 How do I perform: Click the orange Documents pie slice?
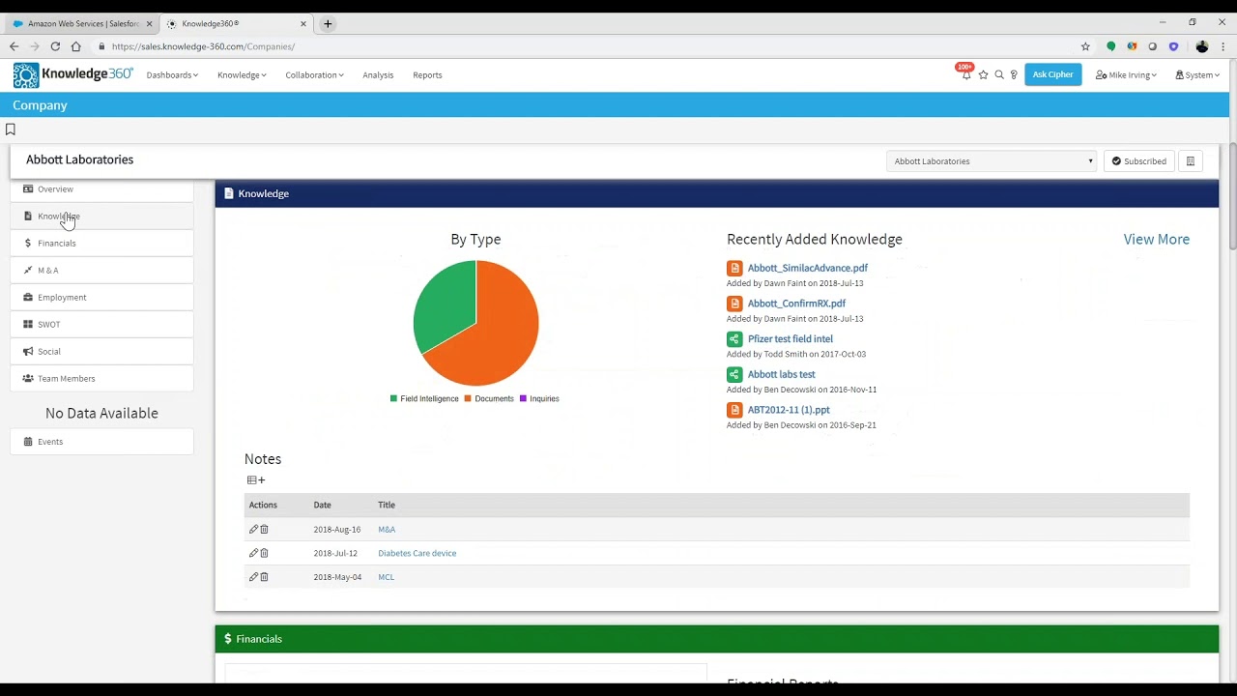click(498, 333)
